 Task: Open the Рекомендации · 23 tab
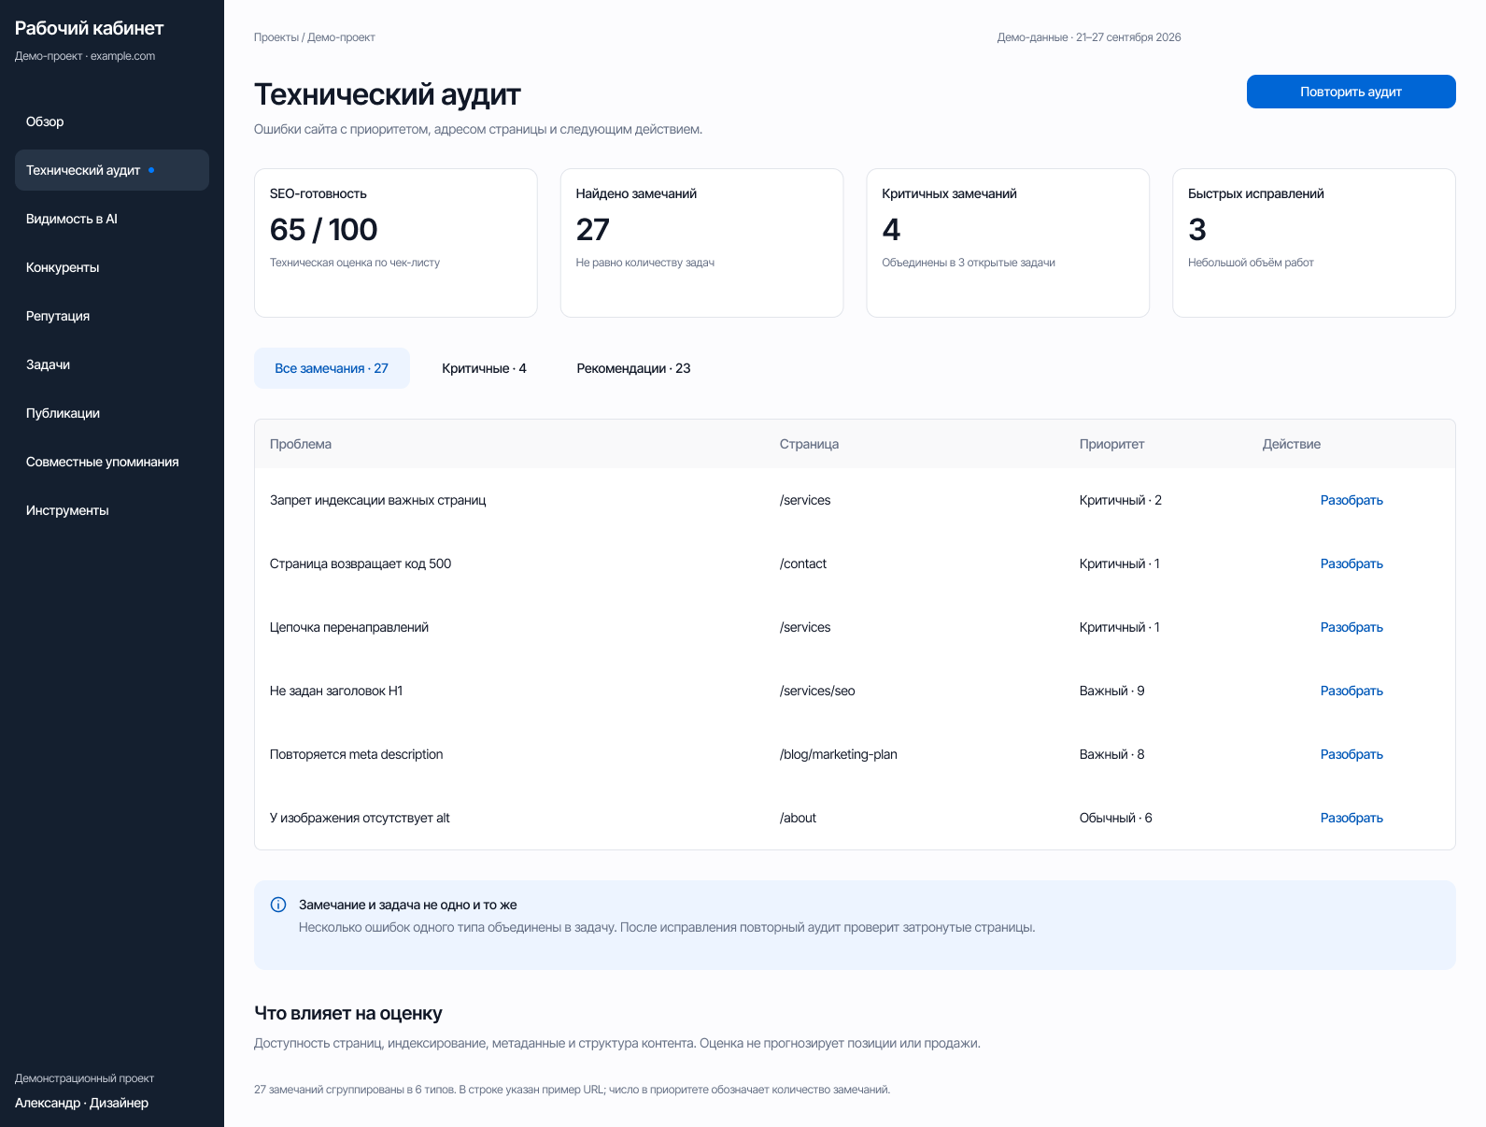[x=633, y=368]
